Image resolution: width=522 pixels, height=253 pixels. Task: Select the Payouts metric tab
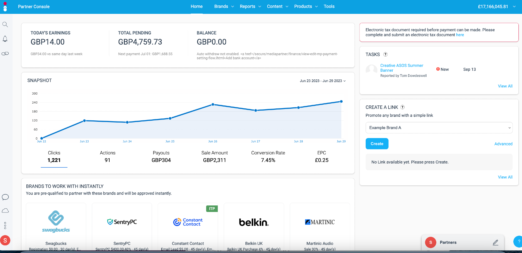tap(161, 157)
